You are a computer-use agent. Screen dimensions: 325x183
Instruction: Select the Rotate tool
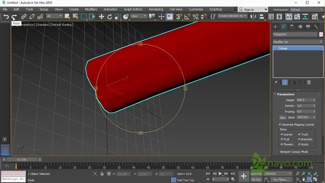(x=110, y=17)
